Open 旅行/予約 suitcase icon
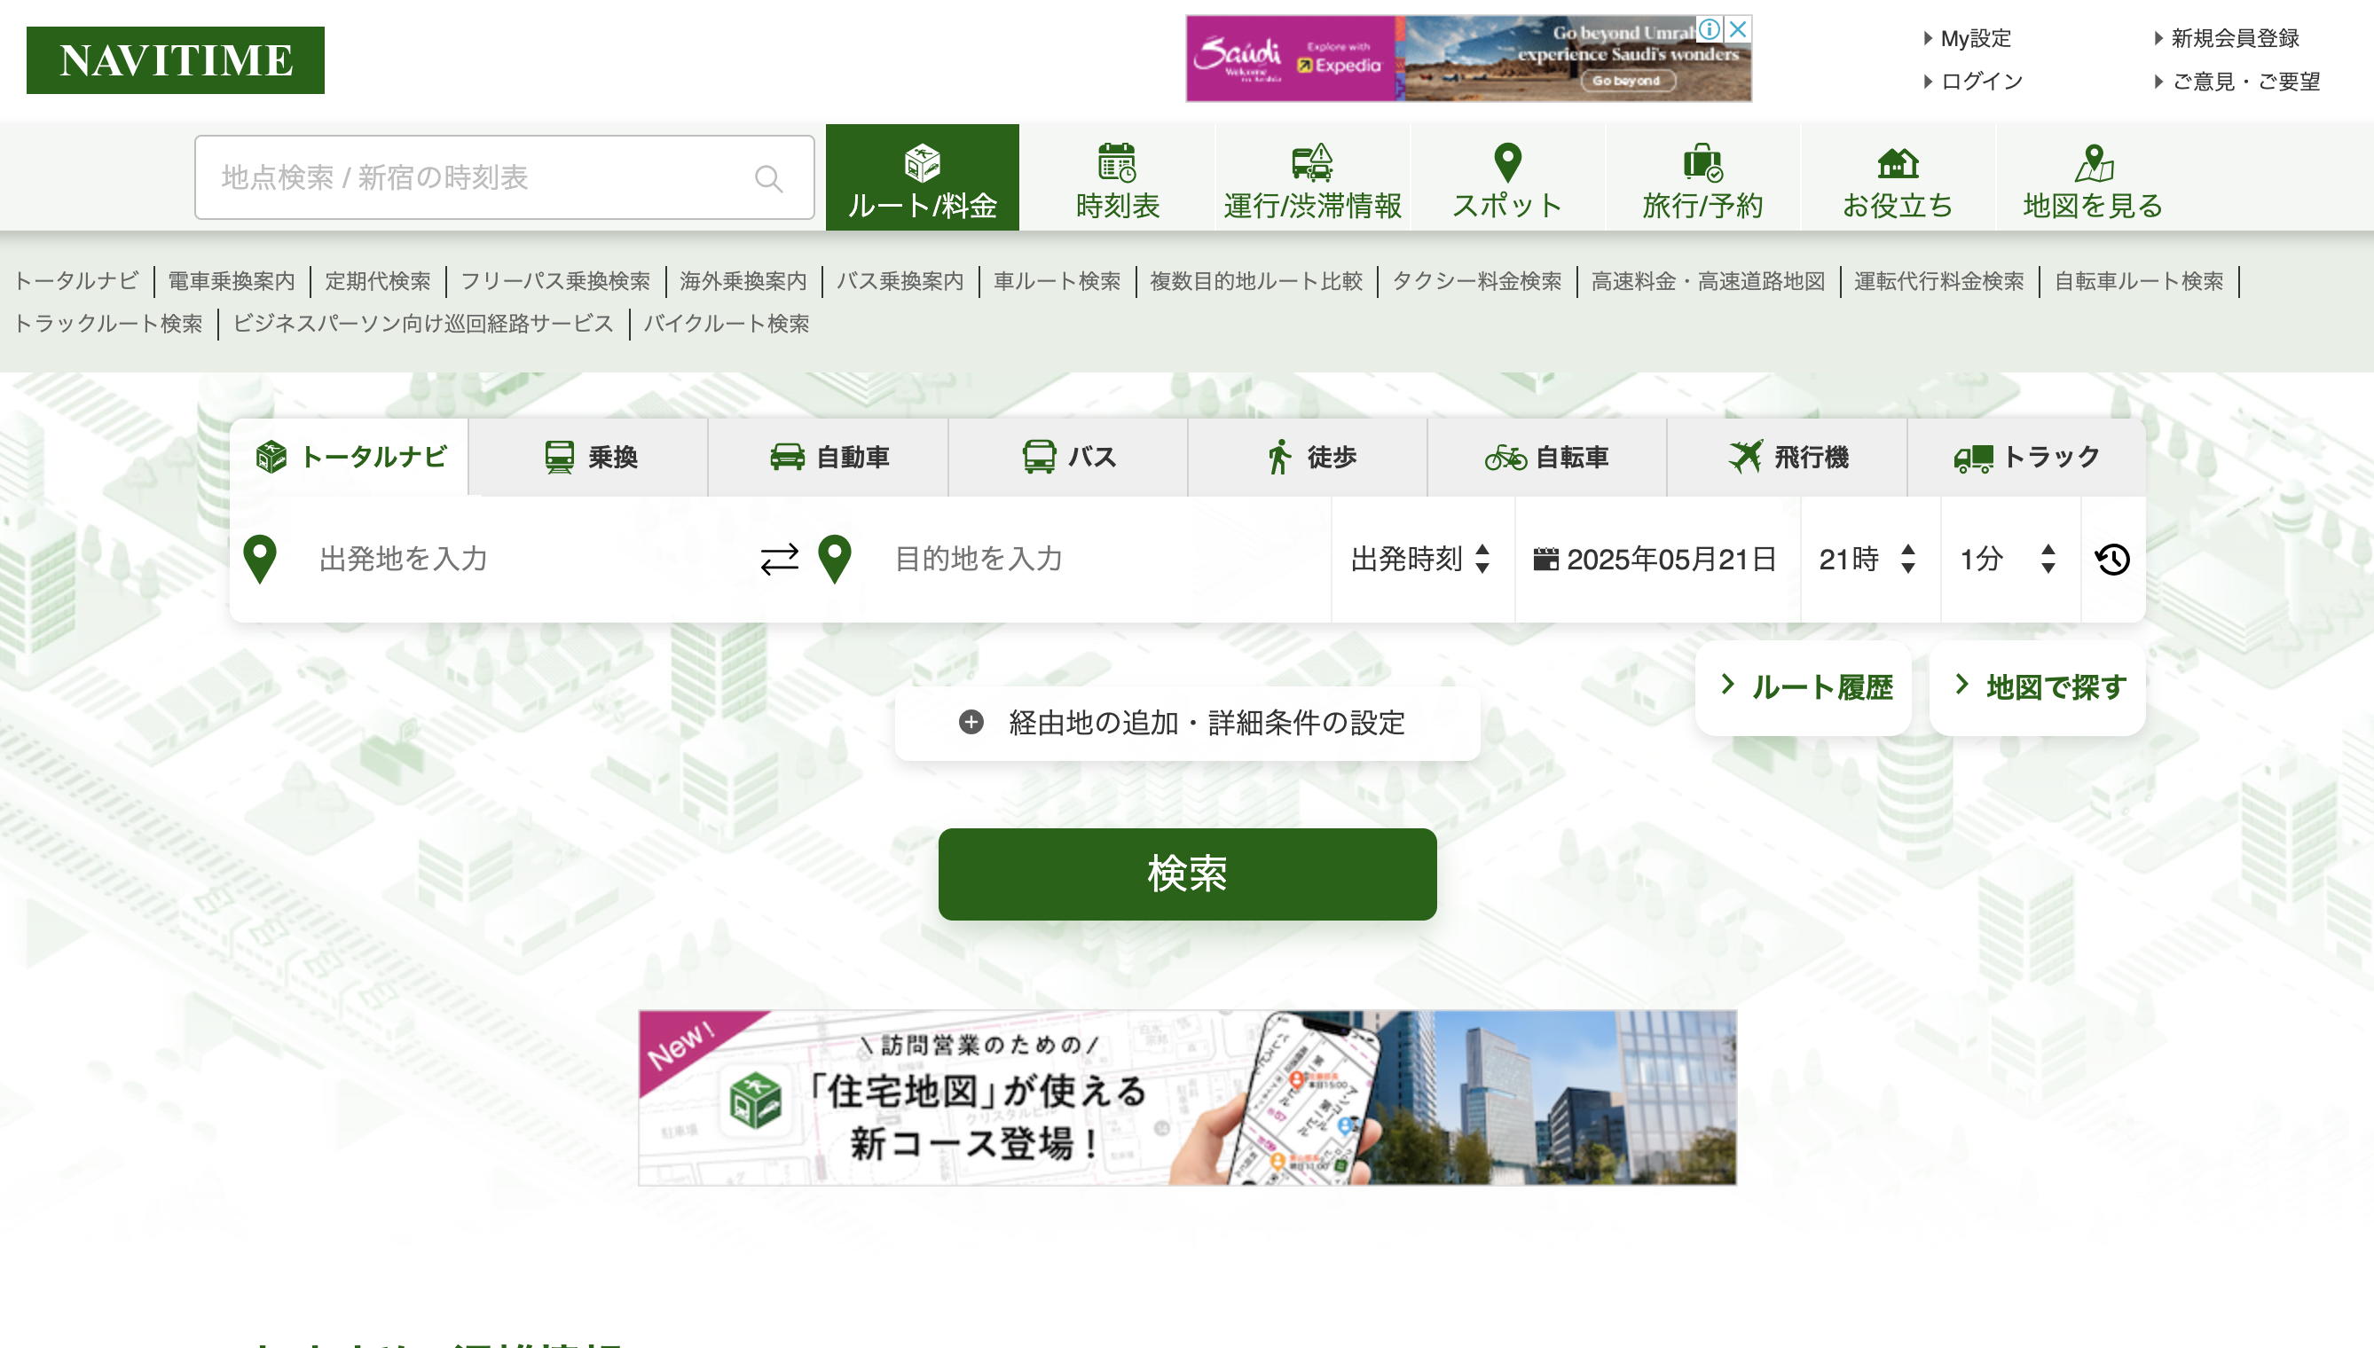Image resolution: width=2374 pixels, height=1348 pixels. 1702,163
